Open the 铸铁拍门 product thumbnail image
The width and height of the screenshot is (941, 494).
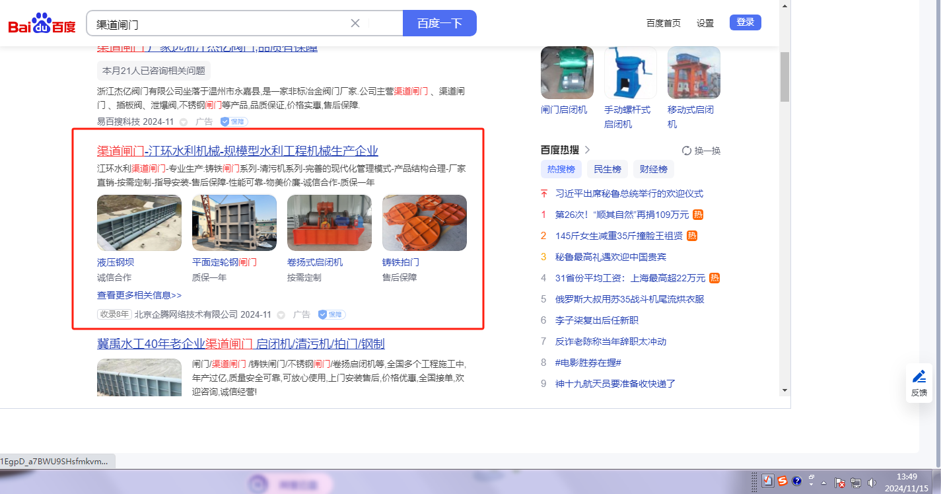(x=425, y=223)
